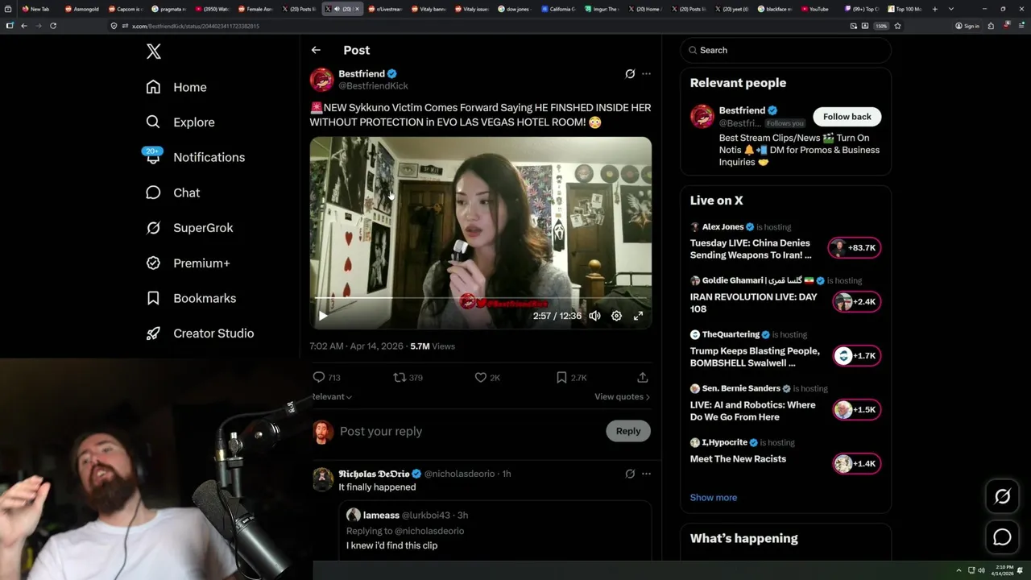Click the address bar URL
The image size is (1031, 580).
[x=195, y=26]
